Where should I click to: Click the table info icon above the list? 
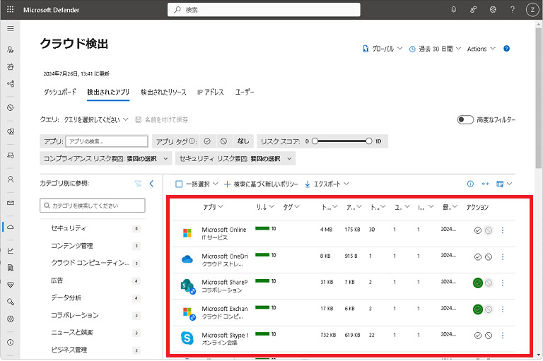[x=470, y=184]
